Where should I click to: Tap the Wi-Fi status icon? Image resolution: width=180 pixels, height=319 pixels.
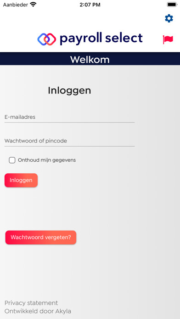coord(33,4)
